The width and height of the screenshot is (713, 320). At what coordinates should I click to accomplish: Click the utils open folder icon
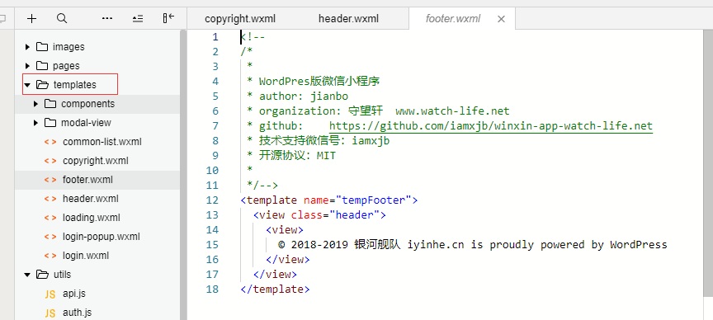pos(42,275)
